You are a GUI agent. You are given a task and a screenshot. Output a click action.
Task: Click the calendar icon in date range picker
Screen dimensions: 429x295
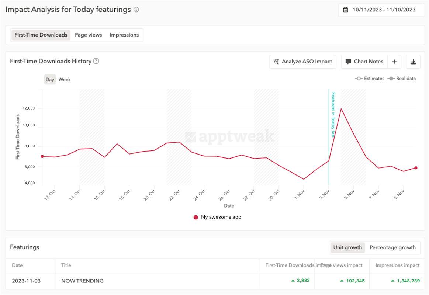[346, 10]
